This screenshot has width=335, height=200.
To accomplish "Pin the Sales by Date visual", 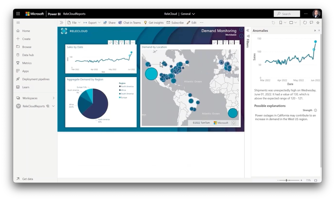I will 110,43.
